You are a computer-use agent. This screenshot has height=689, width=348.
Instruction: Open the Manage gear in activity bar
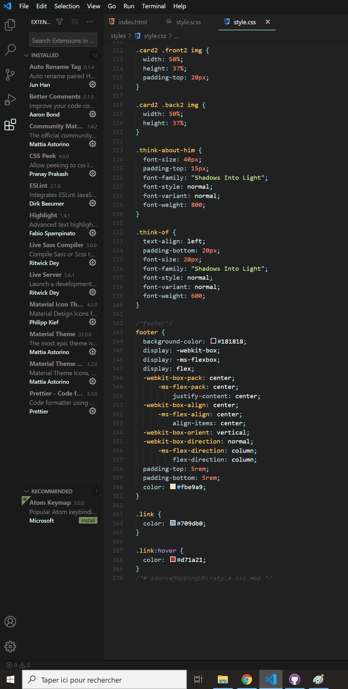(x=10, y=647)
